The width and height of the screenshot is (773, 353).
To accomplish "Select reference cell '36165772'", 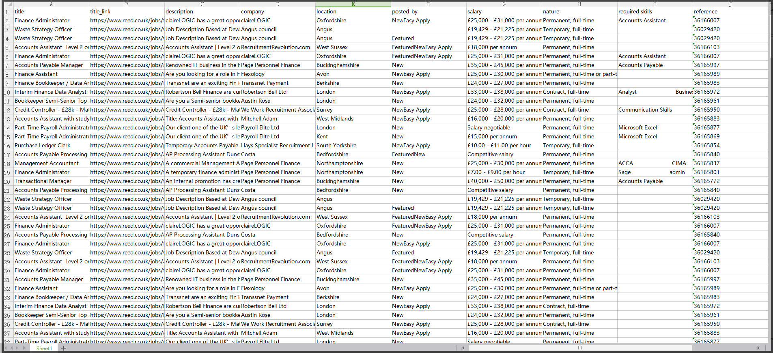I will (730, 181).
